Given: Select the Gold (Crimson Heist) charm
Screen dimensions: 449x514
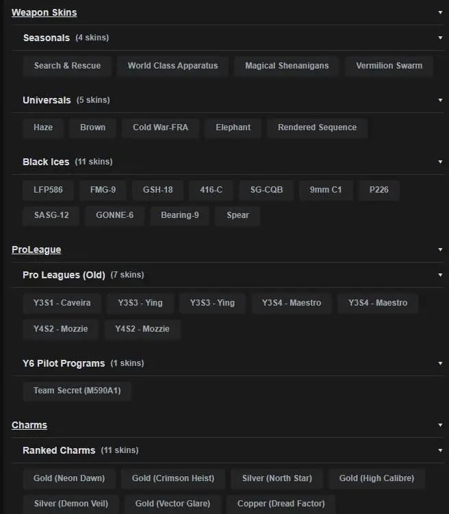Looking at the screenshot, I should (173, 478).
